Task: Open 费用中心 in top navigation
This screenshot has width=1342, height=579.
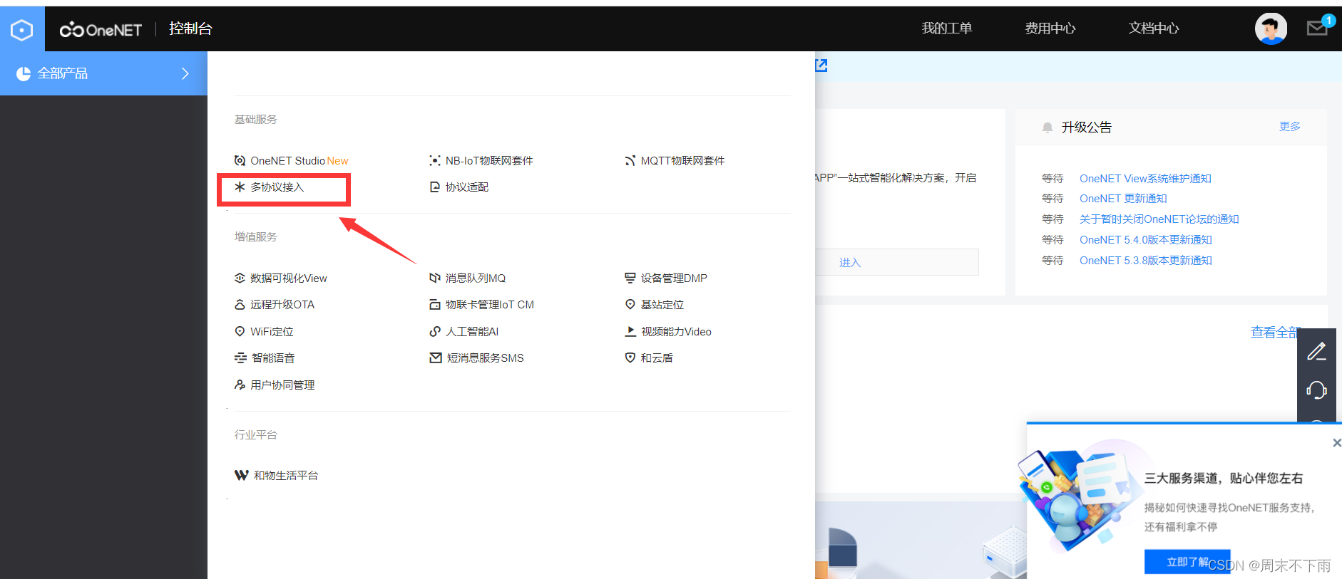Action: 1050,28
